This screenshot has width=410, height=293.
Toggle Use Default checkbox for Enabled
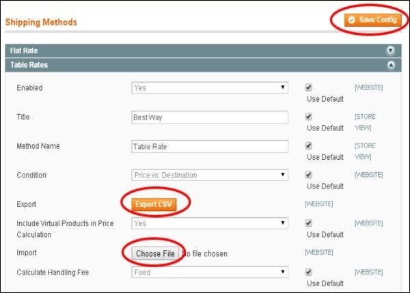[x=309, y=87]
